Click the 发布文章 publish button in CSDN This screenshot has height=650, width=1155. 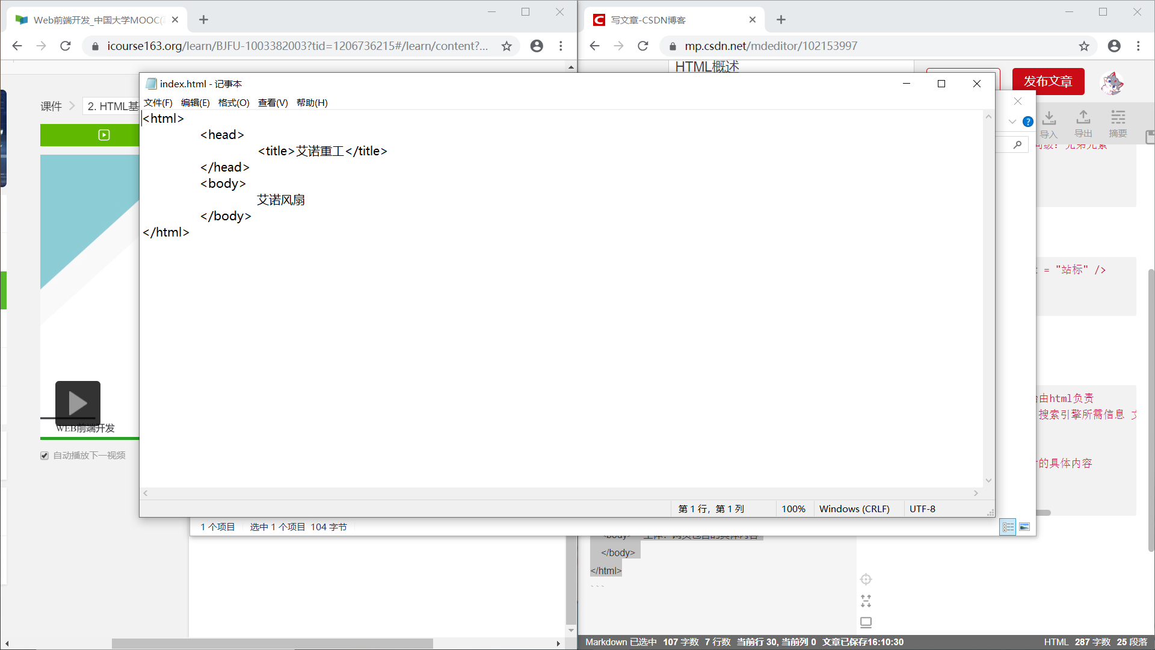1048,81
